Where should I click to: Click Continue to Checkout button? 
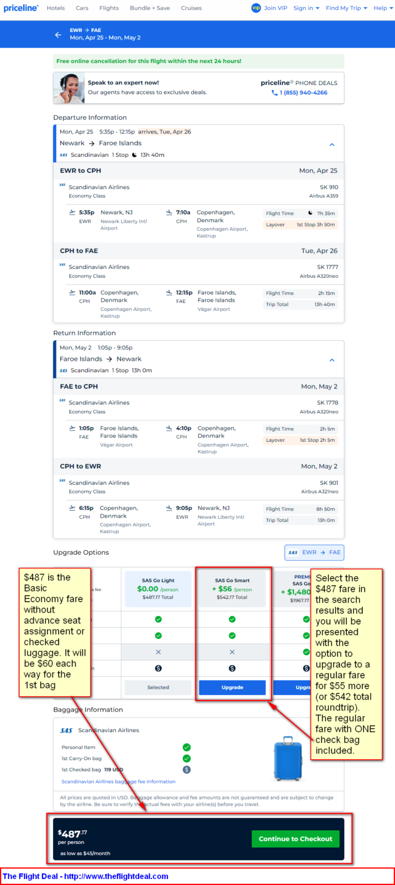pos(295,838)
